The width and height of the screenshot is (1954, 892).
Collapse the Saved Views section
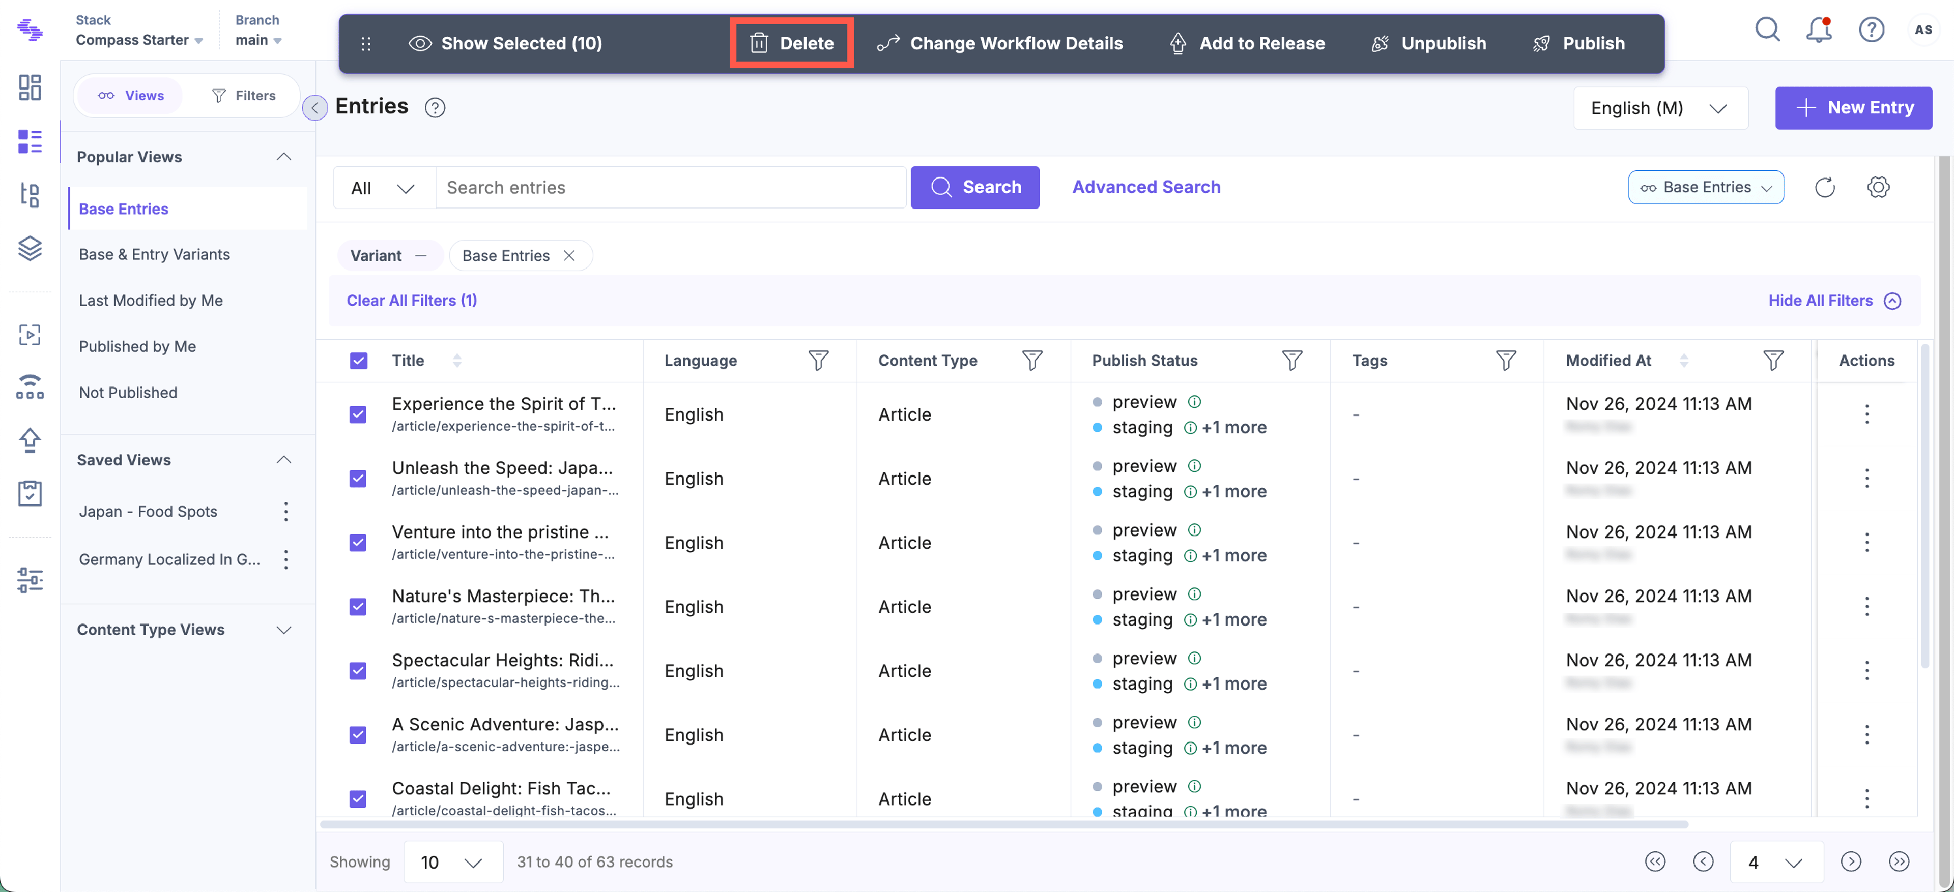coord(284,460)
